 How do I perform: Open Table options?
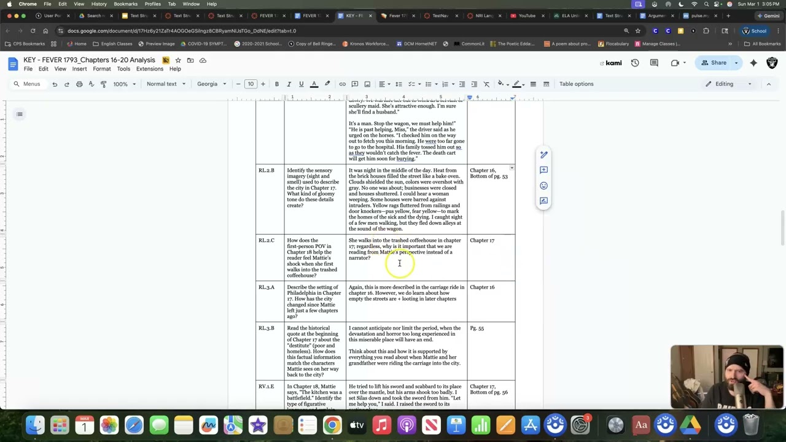576,84
